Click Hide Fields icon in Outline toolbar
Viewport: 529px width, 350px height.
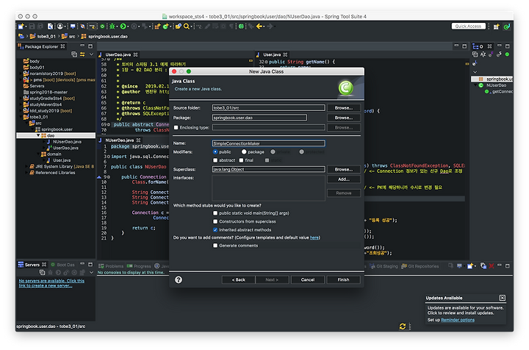click(x=491, y=54)
